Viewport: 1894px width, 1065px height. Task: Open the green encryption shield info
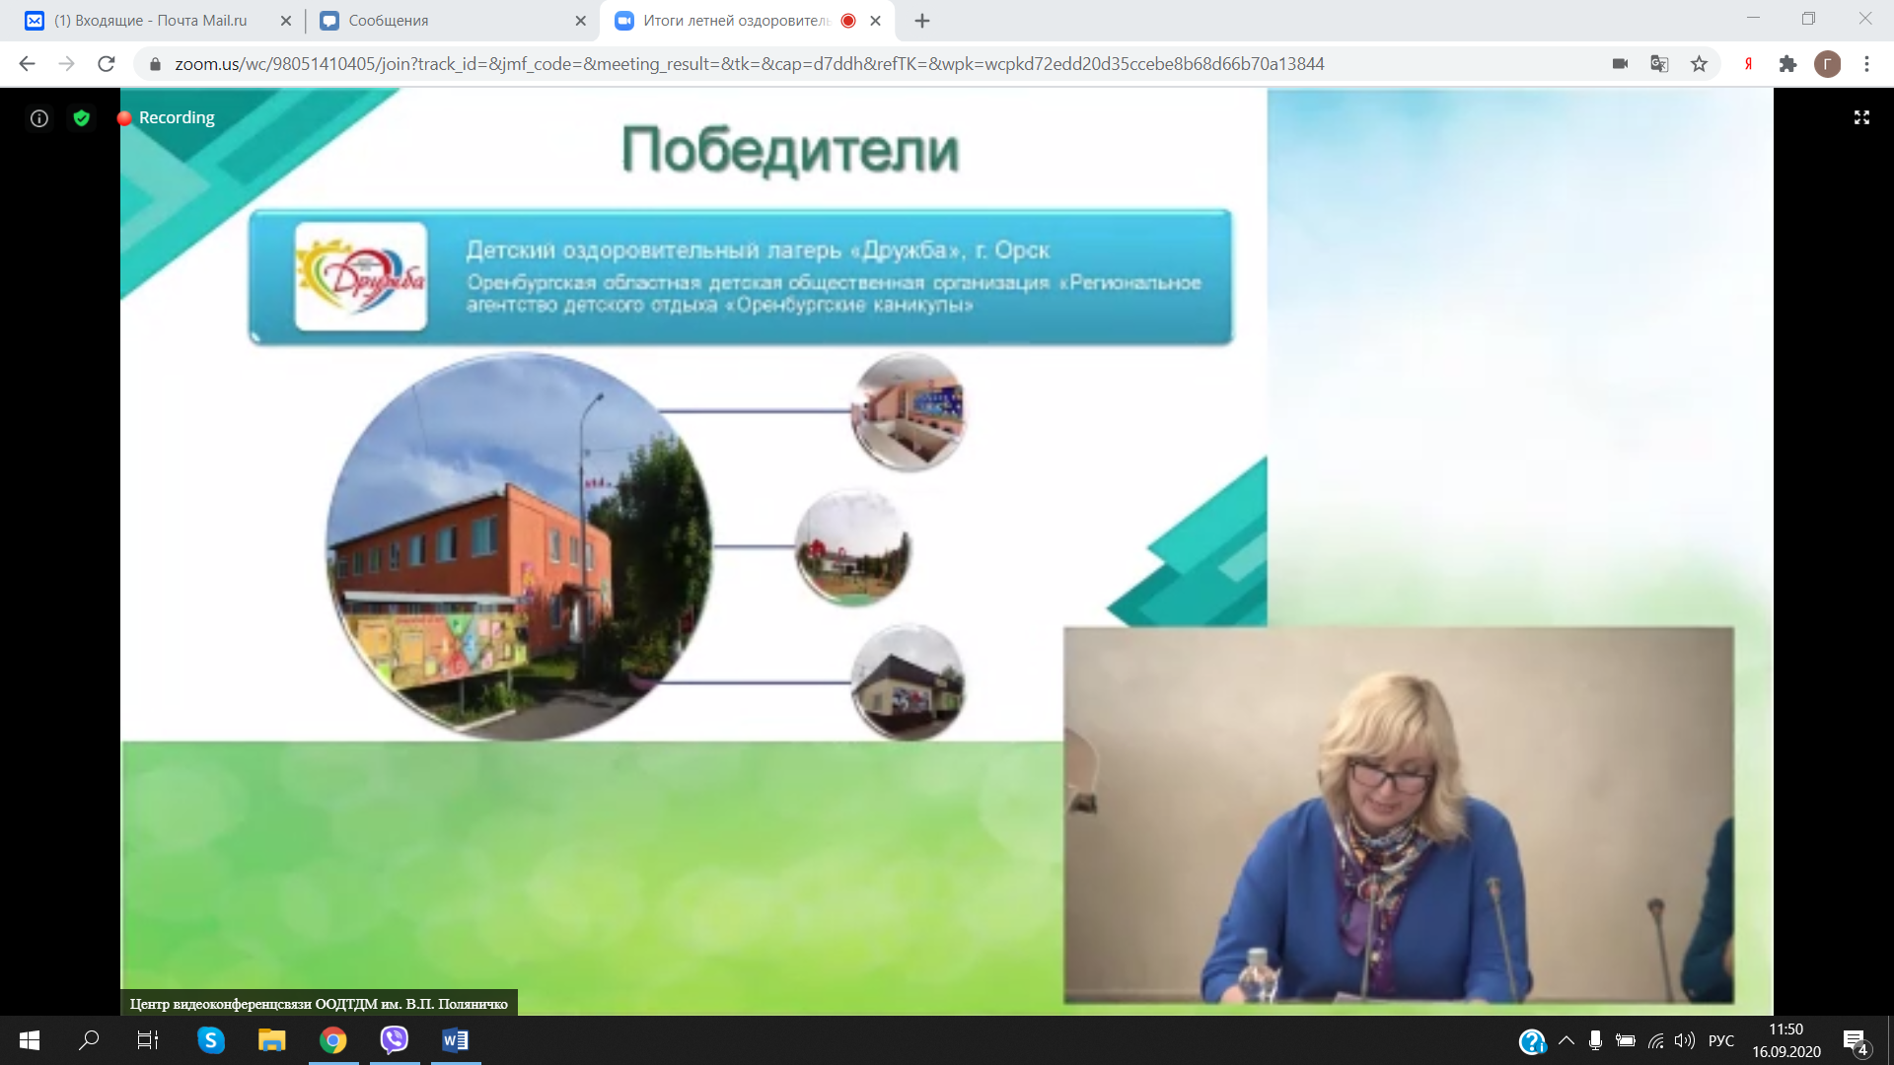click(x=82, y=118)
